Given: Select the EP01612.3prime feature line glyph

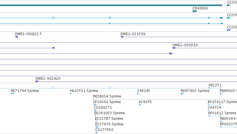Looking at the screenshot, I should pos(215,116).
